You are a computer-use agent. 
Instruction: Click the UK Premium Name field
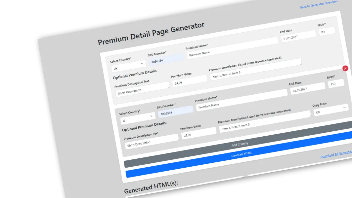(233, 48)
